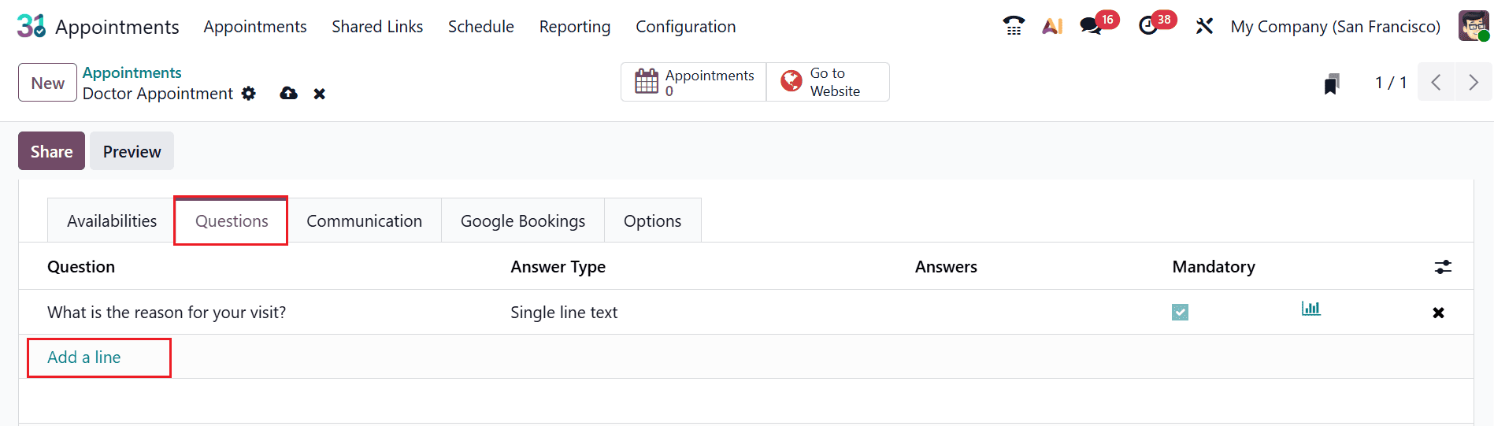The image size is (1494, 426).
Task: Open the Reporting menu
Action: click(x=575, y=27)
